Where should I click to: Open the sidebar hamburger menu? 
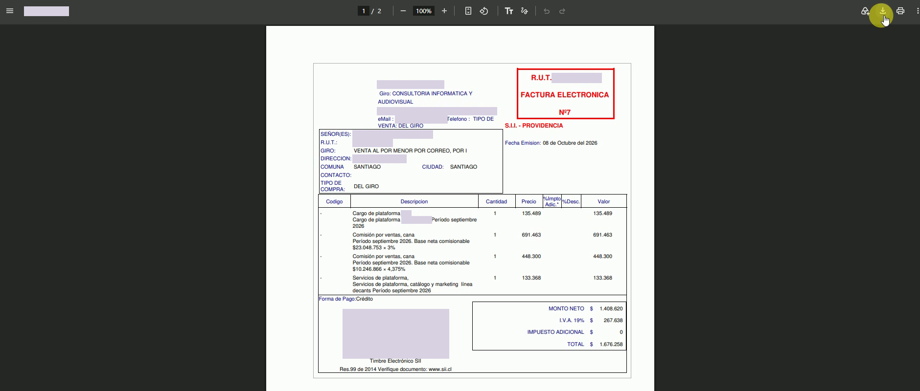(10, 11)
